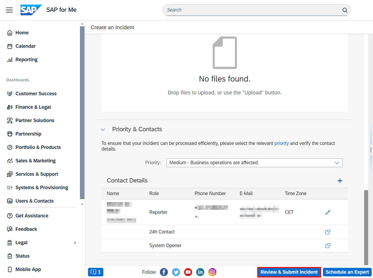Viewport: 373px width, 278px height.
Task: Open the navigation menu with the hamburger icon
Action: pyautogui.click(x=9, y=10)
